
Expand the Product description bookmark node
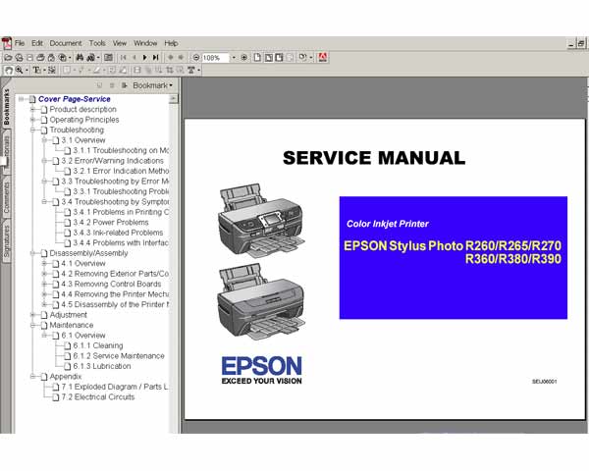pyautogui.click(x=33, y=109)
